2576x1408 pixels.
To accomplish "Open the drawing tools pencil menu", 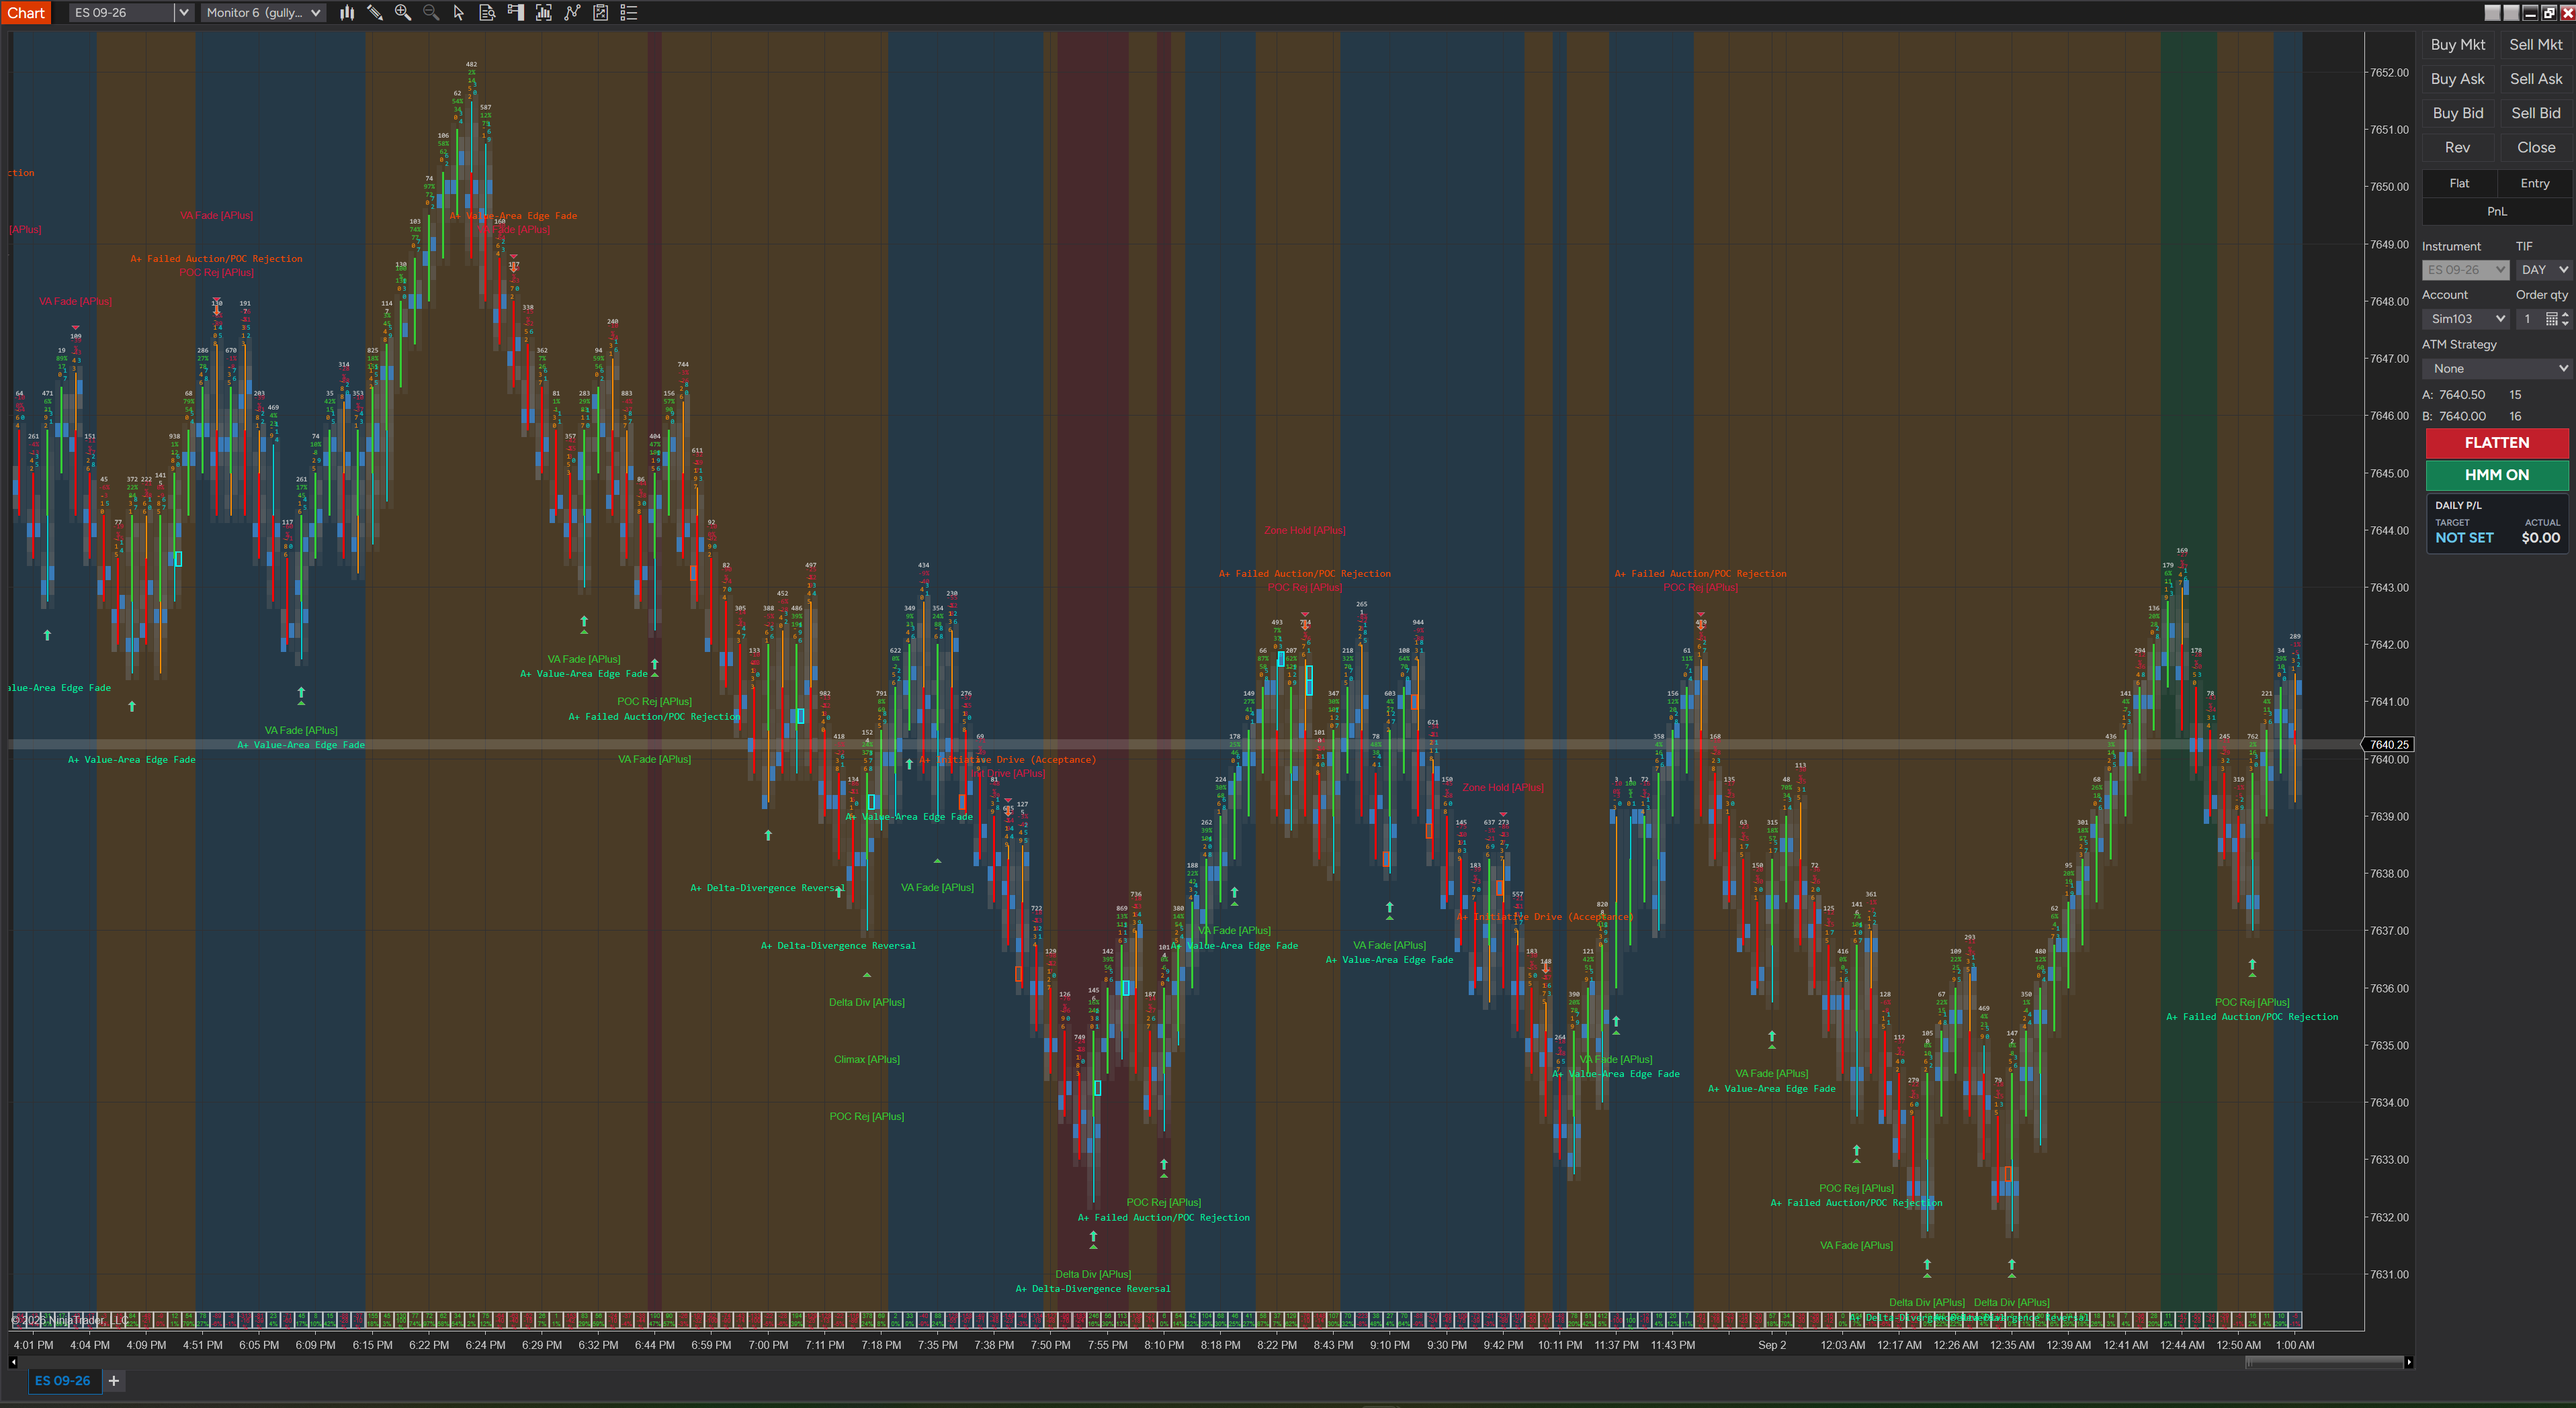I will (x=375, y=13).
